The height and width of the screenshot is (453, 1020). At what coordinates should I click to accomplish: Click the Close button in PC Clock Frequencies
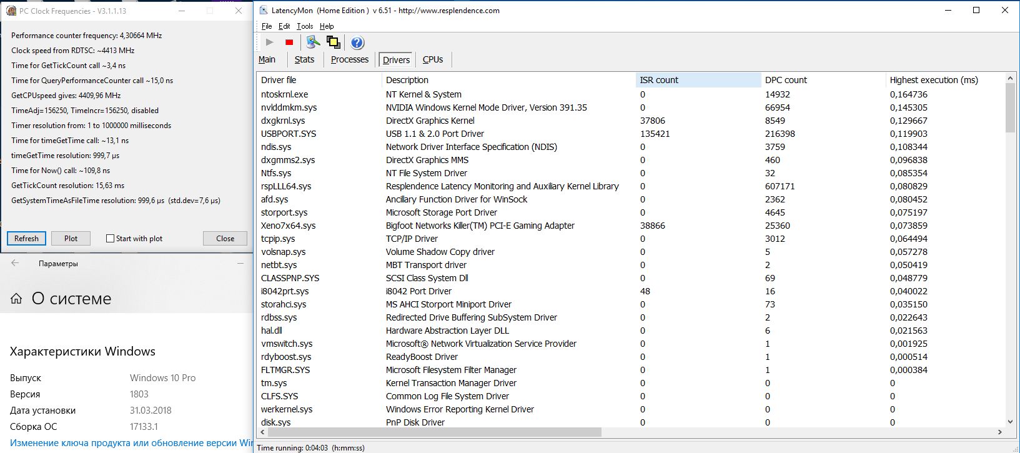pyautogui.click(x=225, y=238)
